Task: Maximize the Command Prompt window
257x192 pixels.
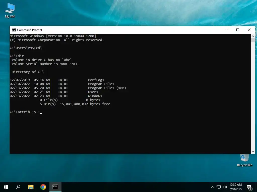Action: (238, 30)
